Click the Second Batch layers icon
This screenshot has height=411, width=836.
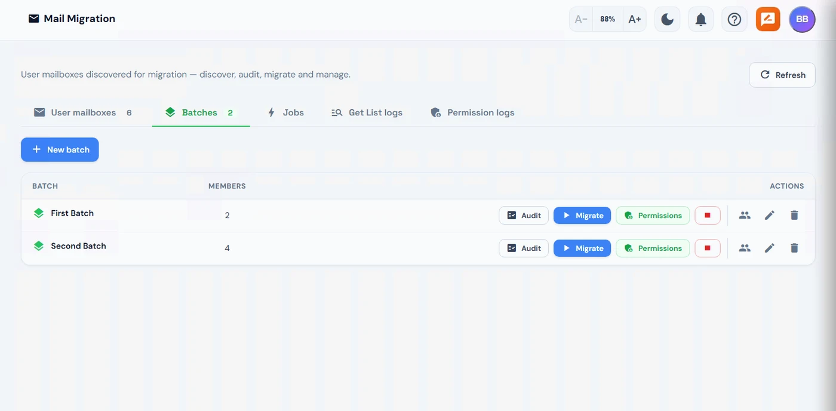coord(39,246)
